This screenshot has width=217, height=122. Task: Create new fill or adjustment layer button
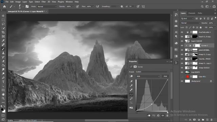coord(199,120)
